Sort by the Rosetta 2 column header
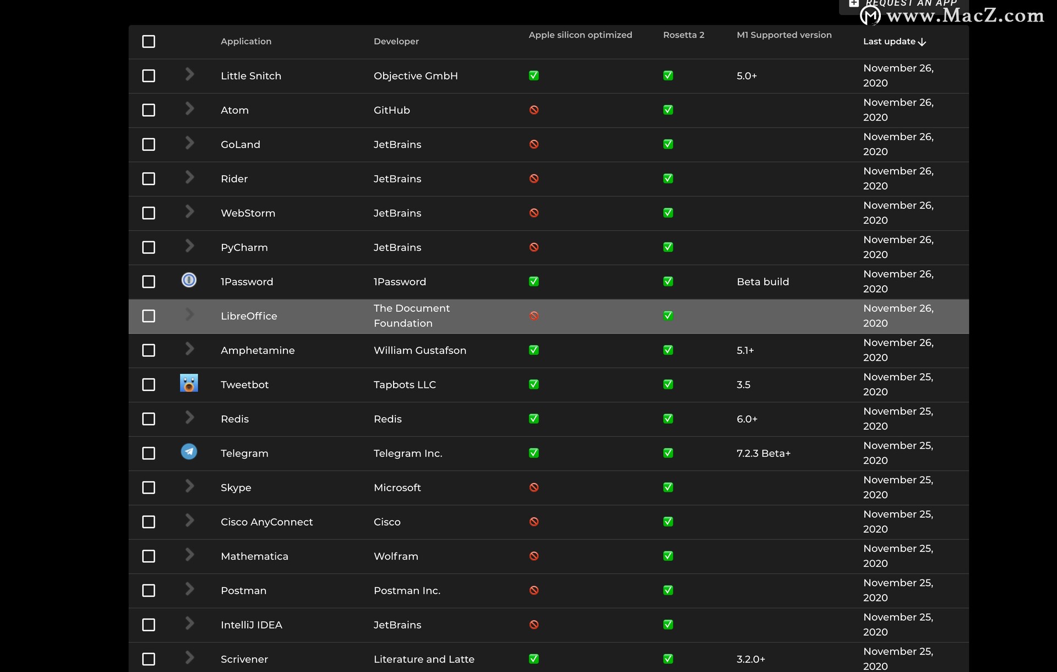The height and width of the screenshot is (672, 1057). click(683, 35)
